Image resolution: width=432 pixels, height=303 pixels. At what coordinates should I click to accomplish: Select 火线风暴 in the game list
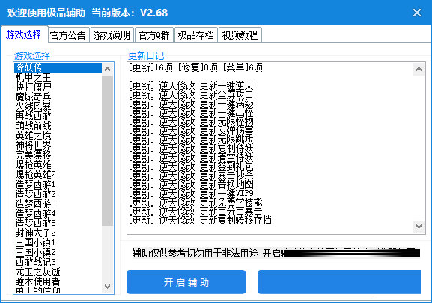(x=58, y=106)
